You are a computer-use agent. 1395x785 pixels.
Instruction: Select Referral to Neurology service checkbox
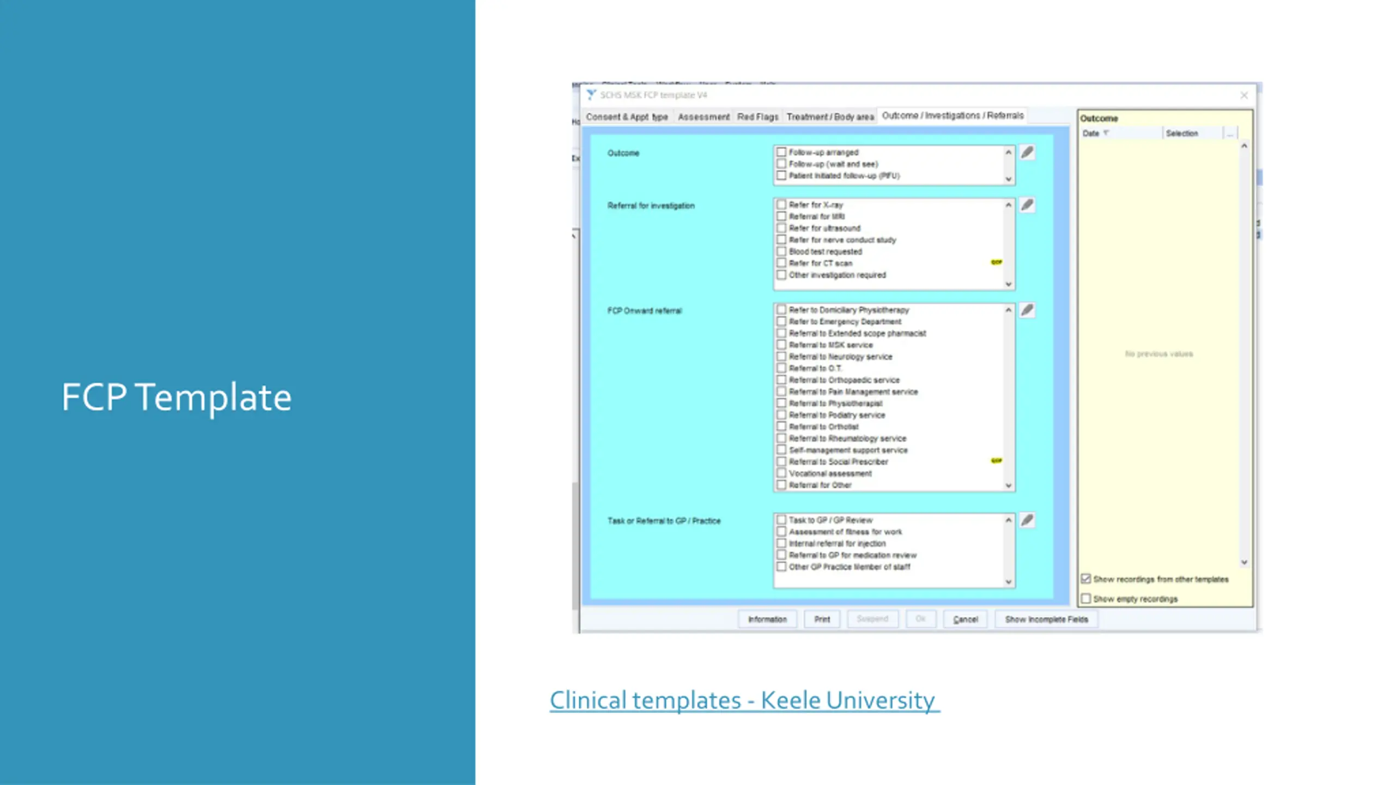tap(781, 357)
